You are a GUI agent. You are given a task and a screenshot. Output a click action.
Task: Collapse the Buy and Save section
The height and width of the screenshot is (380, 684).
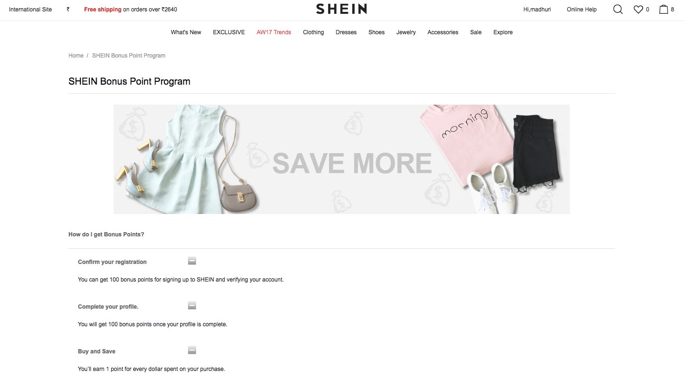(192, 351)
